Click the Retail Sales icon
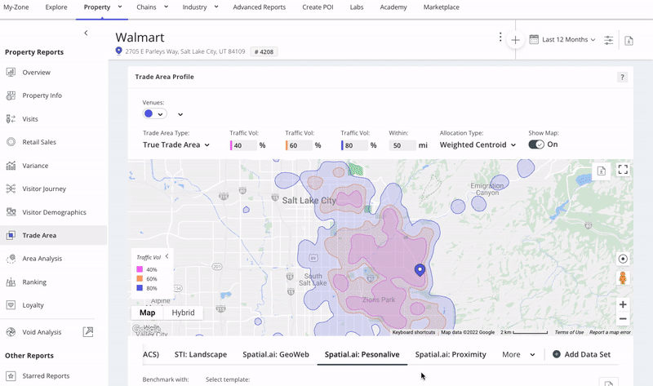Image resolution: width=653 pixels, height=386 pixels. (x=11, y=142)
